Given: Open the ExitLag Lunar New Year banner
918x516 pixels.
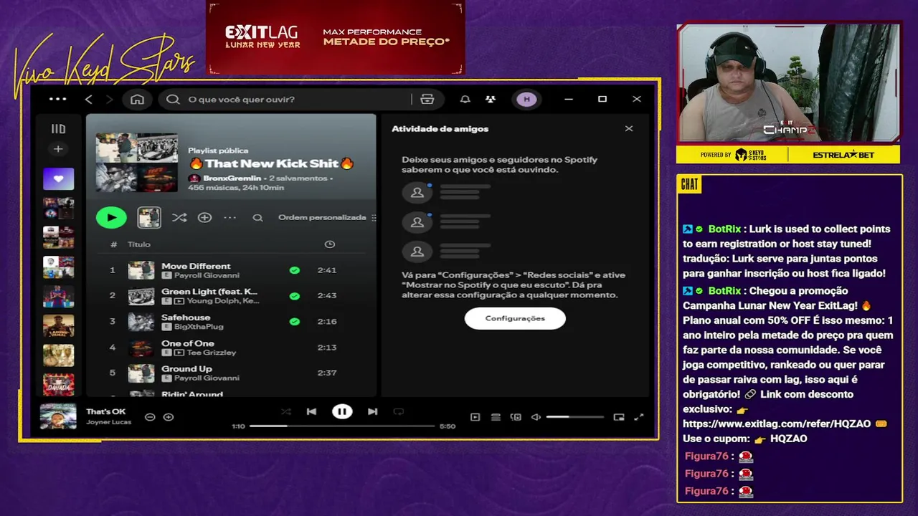Looking at the screenshot, I should coord(336,37).
